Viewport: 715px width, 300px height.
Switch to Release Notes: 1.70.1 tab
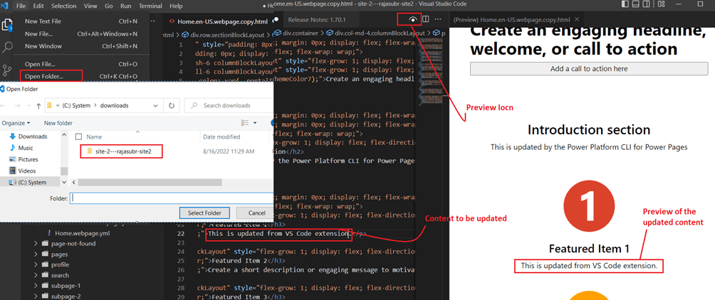coord(318,19)
